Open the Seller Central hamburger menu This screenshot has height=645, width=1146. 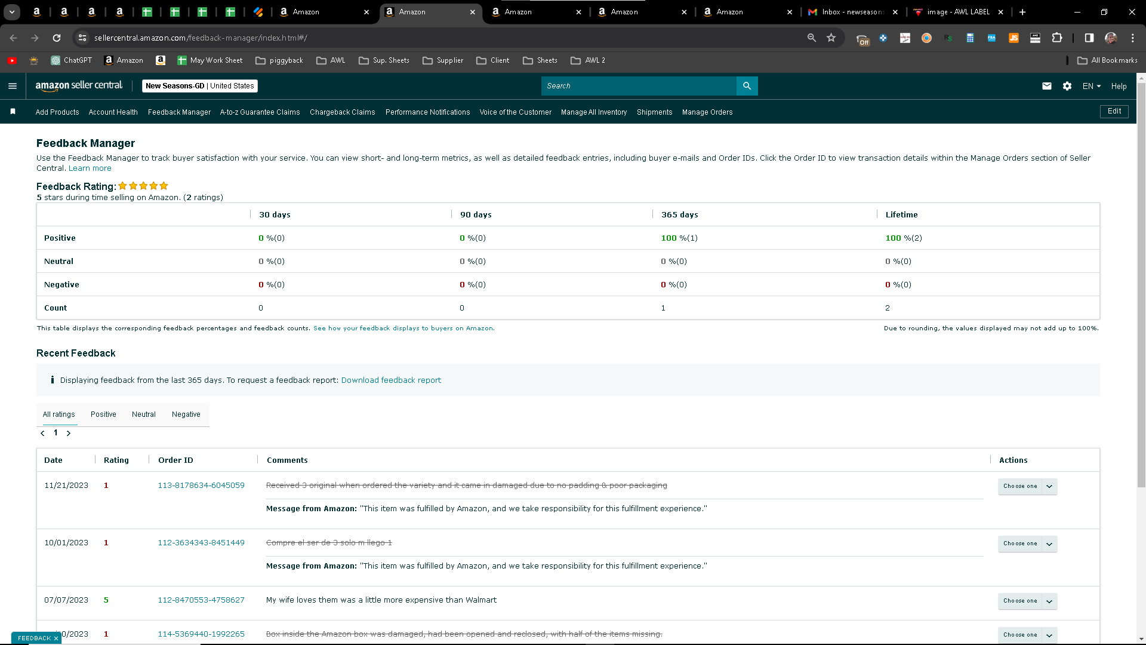(13, 86)
